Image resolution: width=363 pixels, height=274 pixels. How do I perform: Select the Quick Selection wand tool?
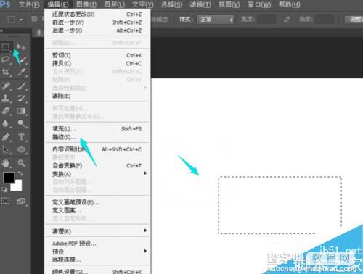pyautogui.click(x=23, y=59)
